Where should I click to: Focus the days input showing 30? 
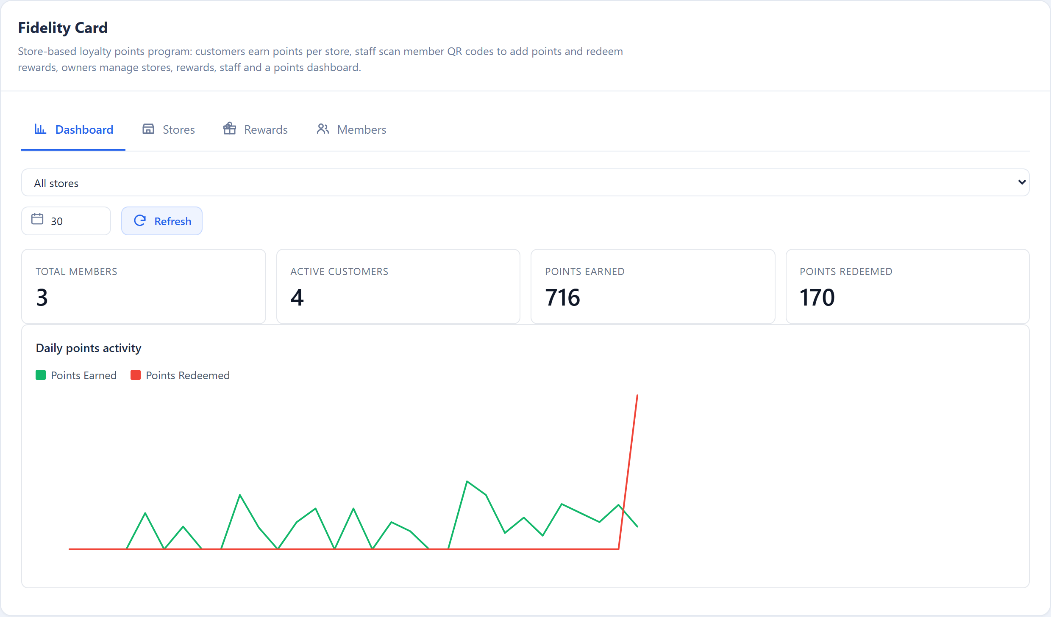[66, 221]
